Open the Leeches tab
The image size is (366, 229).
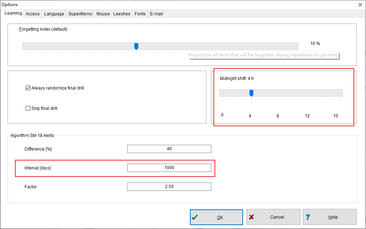point(122,14)
